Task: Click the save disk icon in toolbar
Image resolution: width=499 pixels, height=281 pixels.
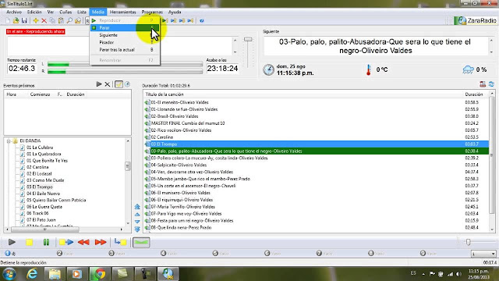Action: [24, 21]
